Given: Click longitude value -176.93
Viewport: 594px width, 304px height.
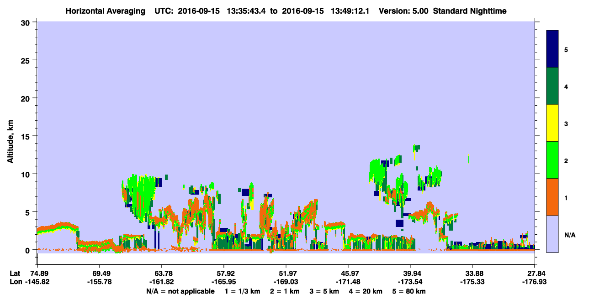Looking at the screenshot, I should tap(535, 282).
